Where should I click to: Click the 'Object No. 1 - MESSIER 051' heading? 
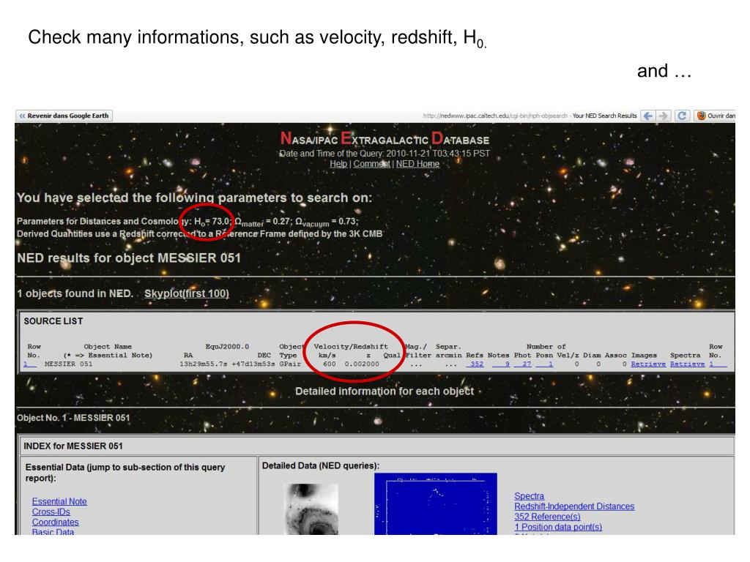pyautogui.click(x=73, y=418)
